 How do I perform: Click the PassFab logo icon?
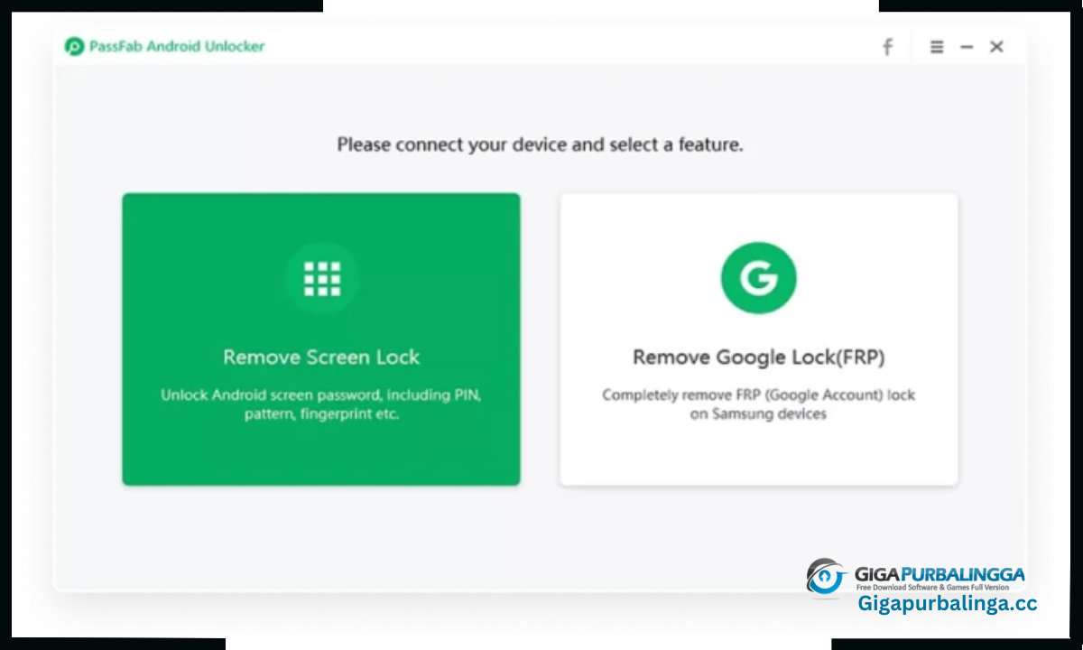tap(74, 47)
